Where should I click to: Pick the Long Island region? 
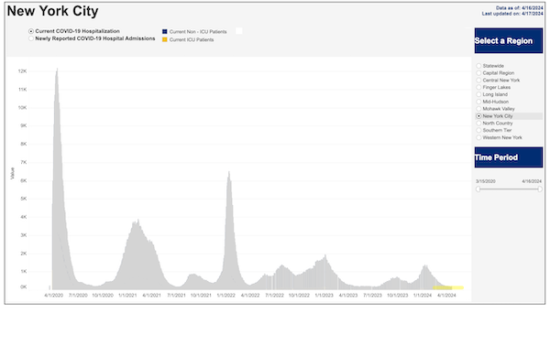[478, 94]
